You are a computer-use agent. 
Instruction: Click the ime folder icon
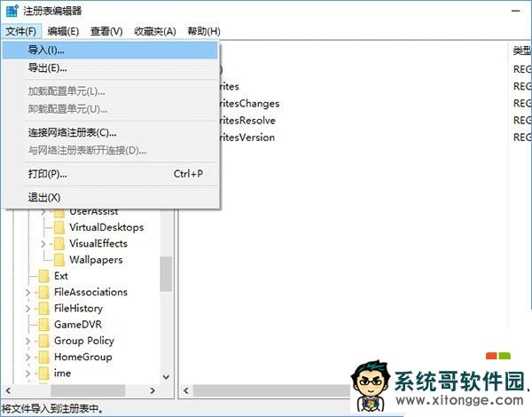pyautogui.click(x=44, y=374)
